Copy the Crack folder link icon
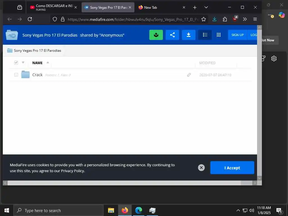288x216 pixels. pyautogui.click(x=189, y=75)
